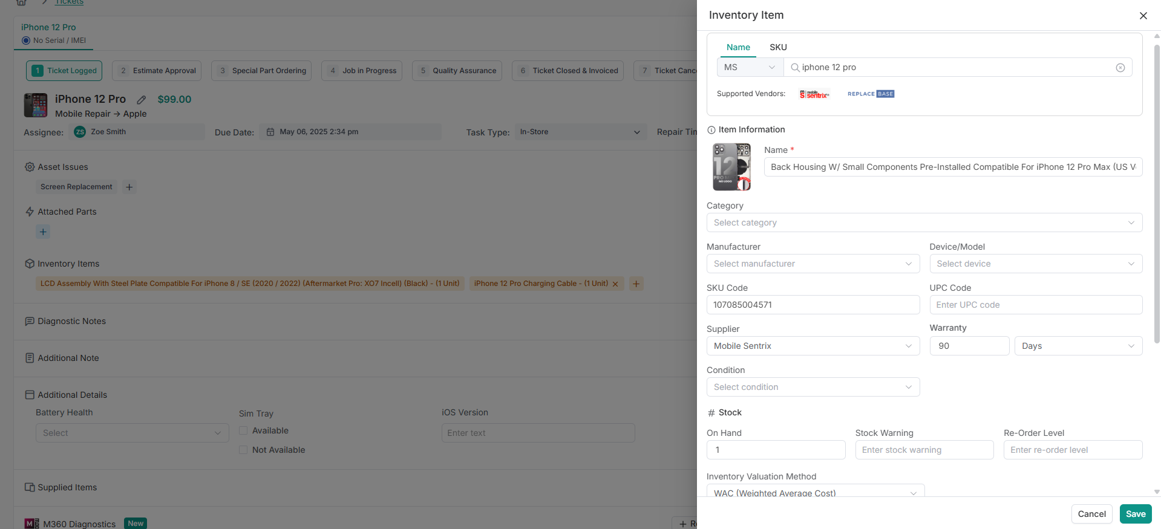
Task: Select the Job in Progress step
Action: click(x=362, y=71)
